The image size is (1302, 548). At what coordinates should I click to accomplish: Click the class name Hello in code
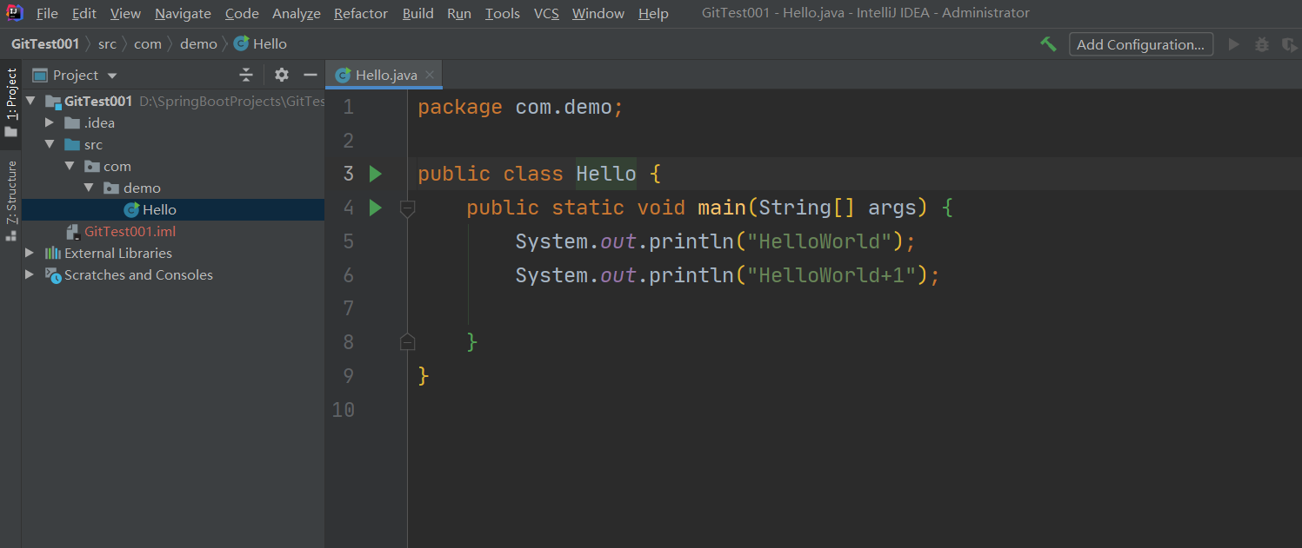tap(606, 174)
